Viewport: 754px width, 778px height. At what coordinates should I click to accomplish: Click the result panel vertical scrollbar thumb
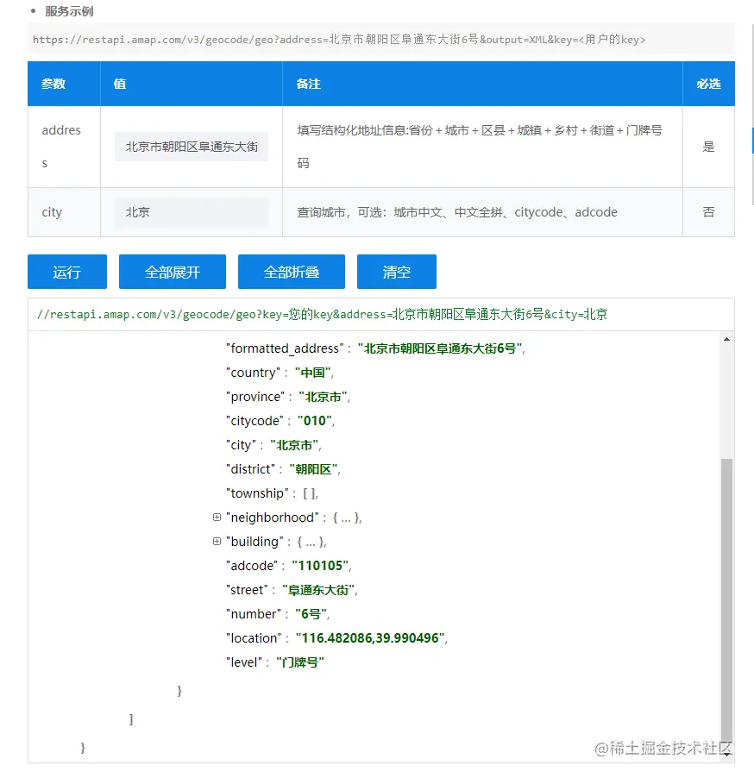[726, 603]
